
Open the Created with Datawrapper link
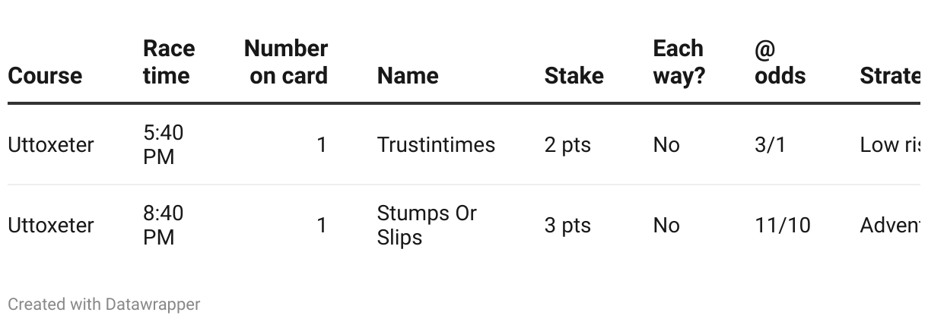(x=103, y=305)
